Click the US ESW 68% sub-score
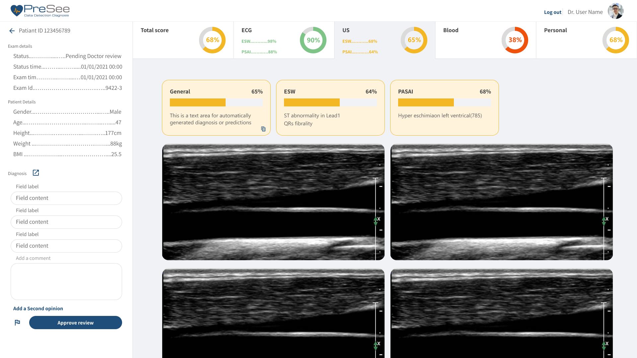This screenshot has width=637, height=358. [x=360, y=41]
